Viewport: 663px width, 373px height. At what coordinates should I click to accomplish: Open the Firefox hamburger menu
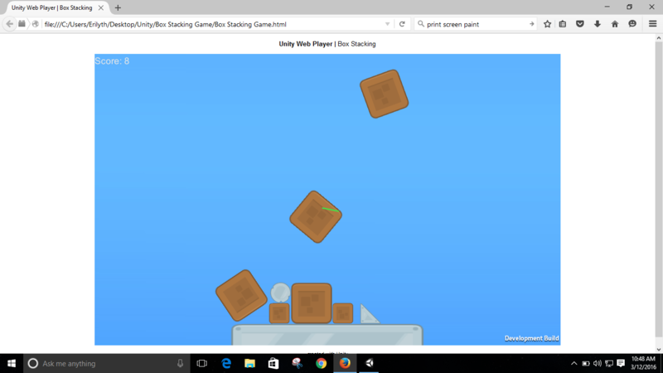pos(652,24)
